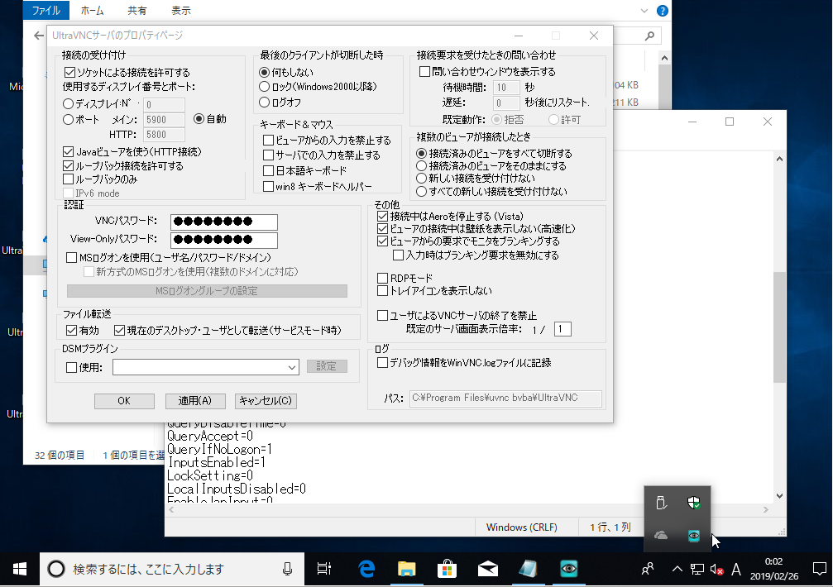Click the safely remove USB tray icon
The height and width of the screenshot is (587, 833).
660,503
